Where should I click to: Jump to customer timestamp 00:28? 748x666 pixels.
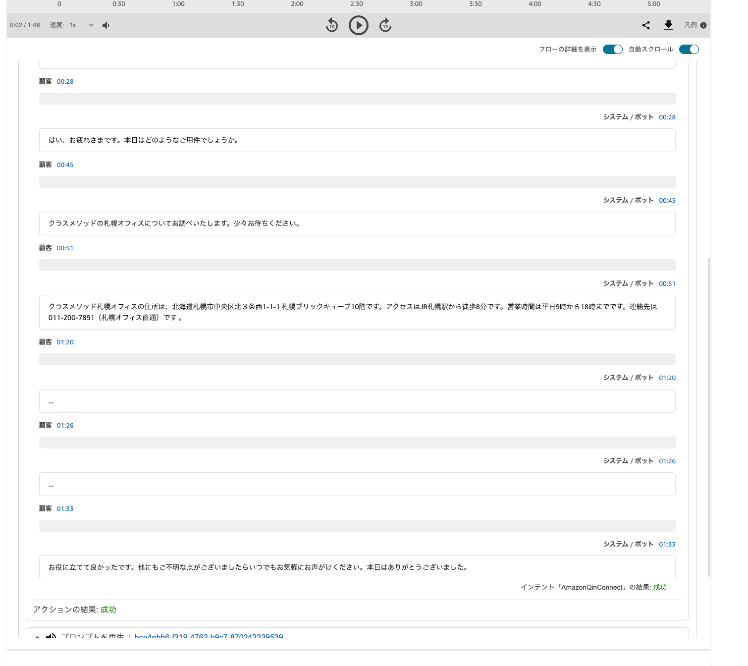[x=65, y=81]
